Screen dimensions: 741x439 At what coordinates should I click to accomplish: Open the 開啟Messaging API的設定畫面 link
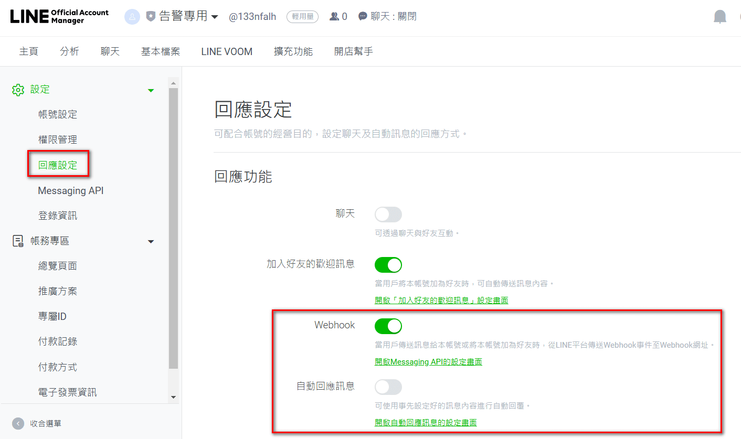point(428,362)
